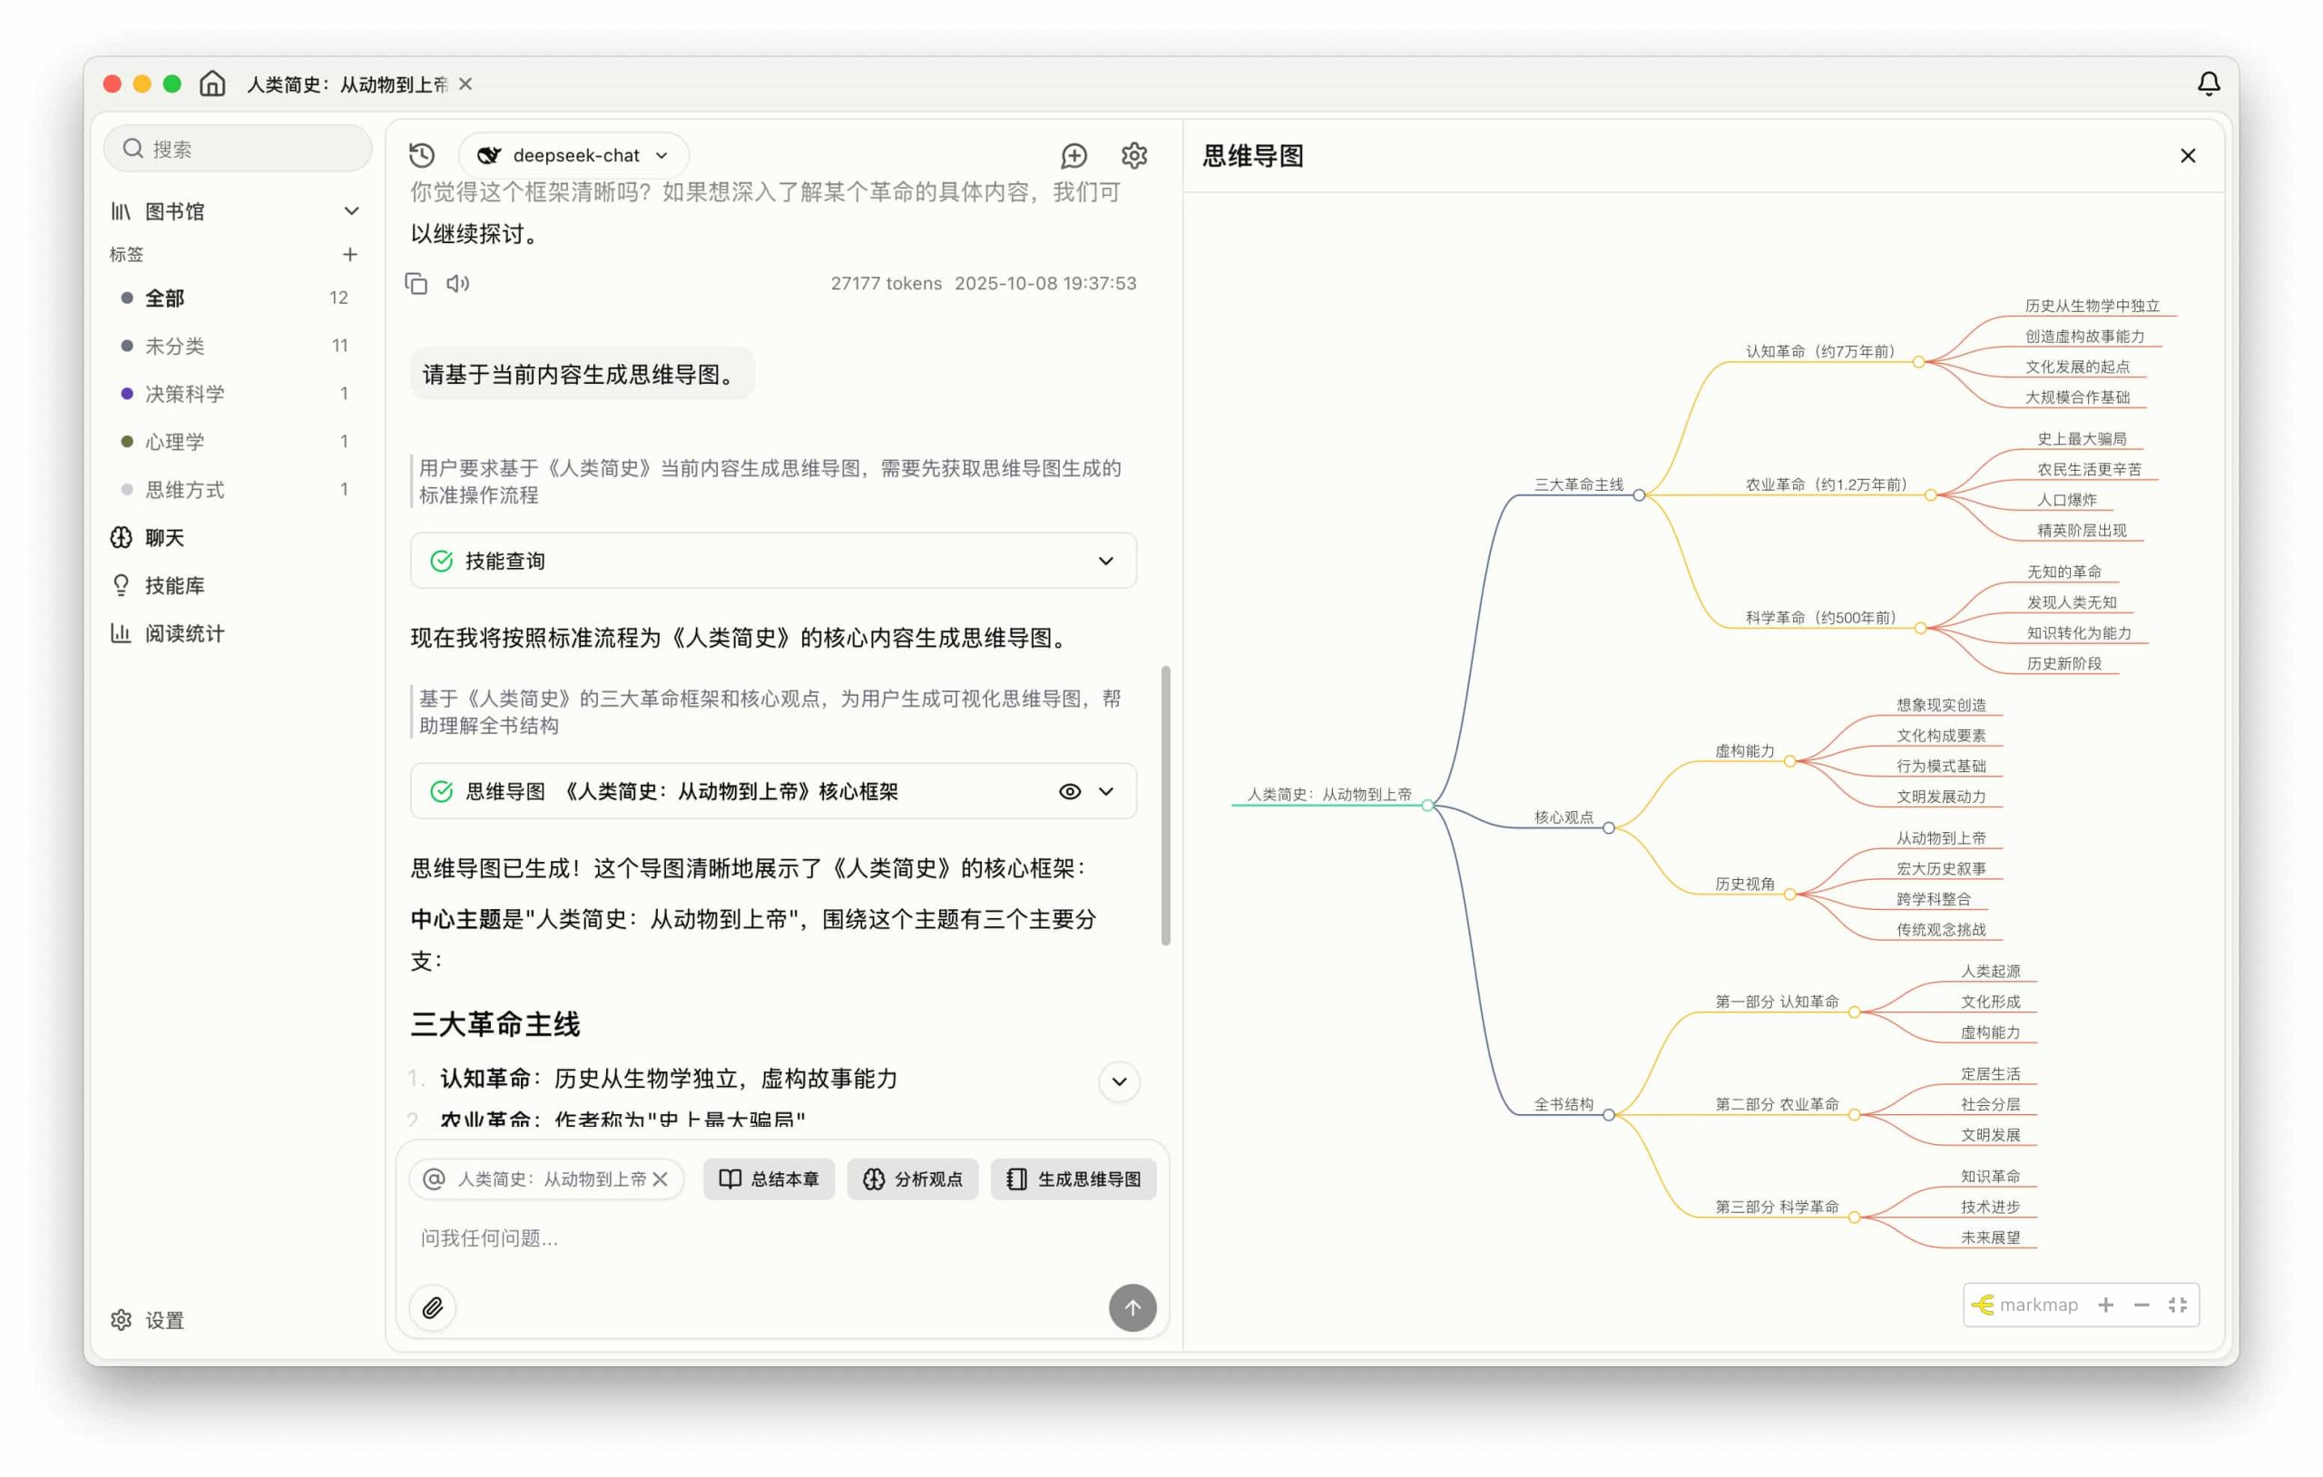2323x1477 pixels.
Task: Copy the assistant message
Action: [x=416, y=284]
